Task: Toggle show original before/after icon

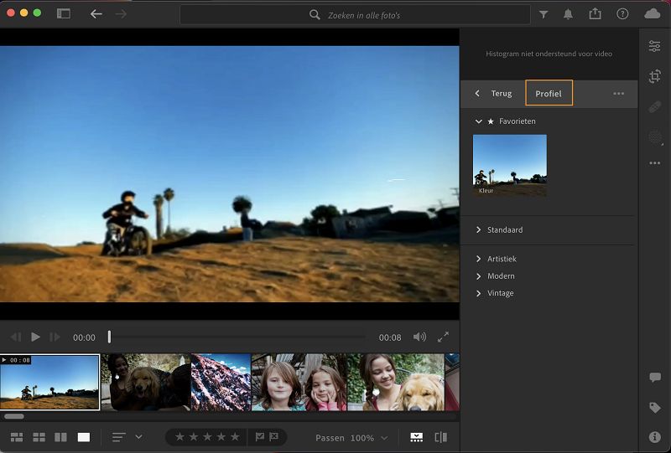Action: click(x=441, y=437)
